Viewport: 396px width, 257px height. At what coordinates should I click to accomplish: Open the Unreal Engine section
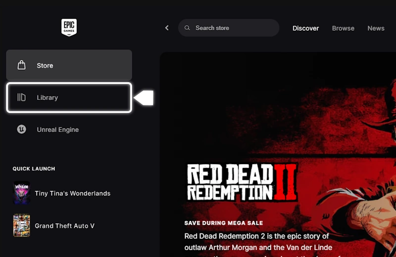(x=69, y=129)
